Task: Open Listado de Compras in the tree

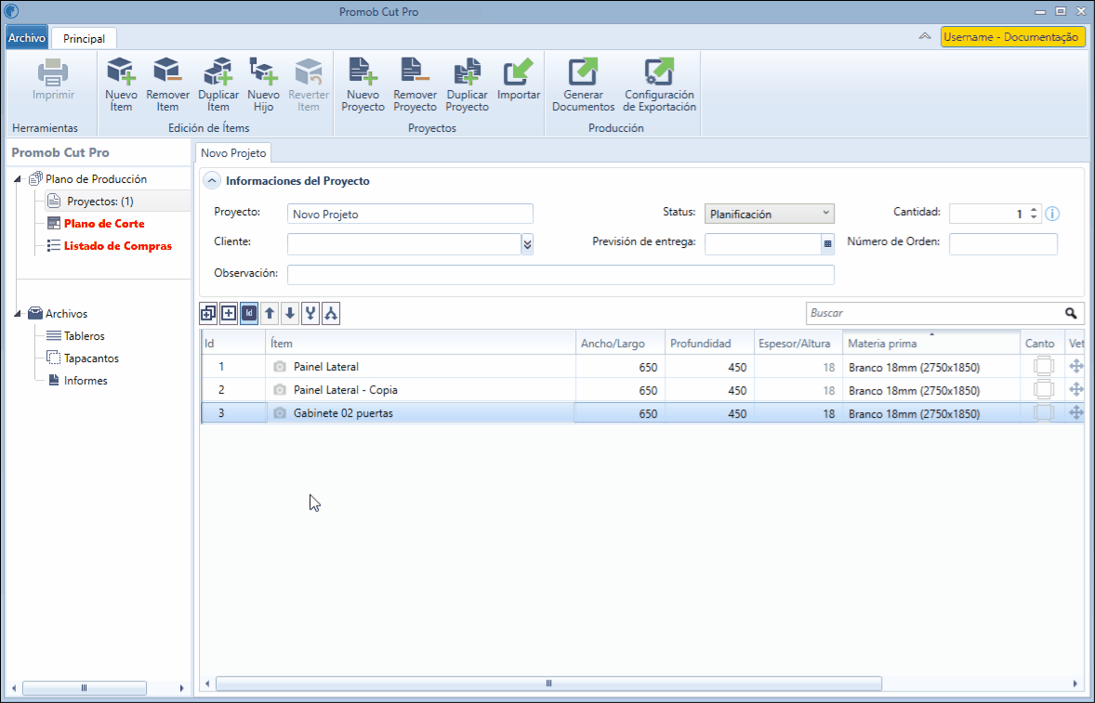Action: [x=117, y=246]
